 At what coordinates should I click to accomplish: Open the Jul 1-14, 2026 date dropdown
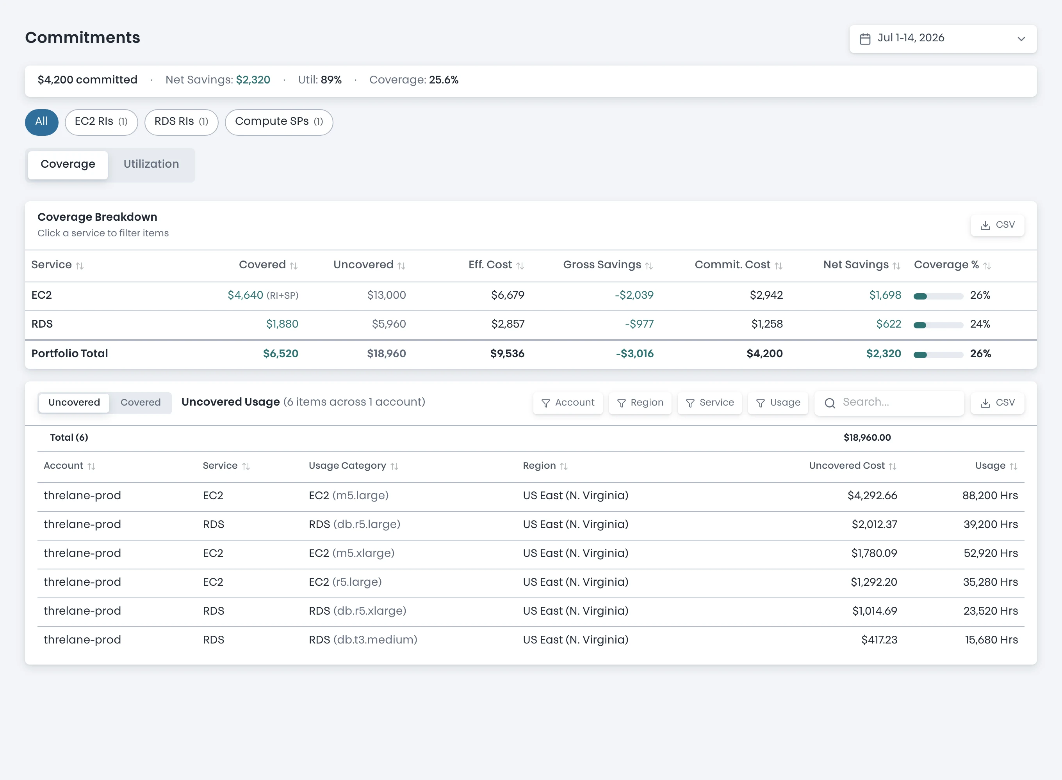tap(943, 39)
